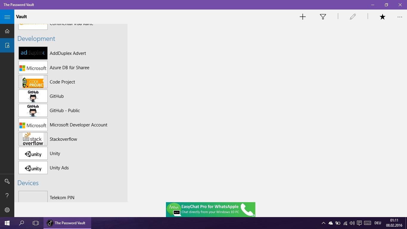
Task: Click The Password Vault taskbar button
Action: point(67,223)
